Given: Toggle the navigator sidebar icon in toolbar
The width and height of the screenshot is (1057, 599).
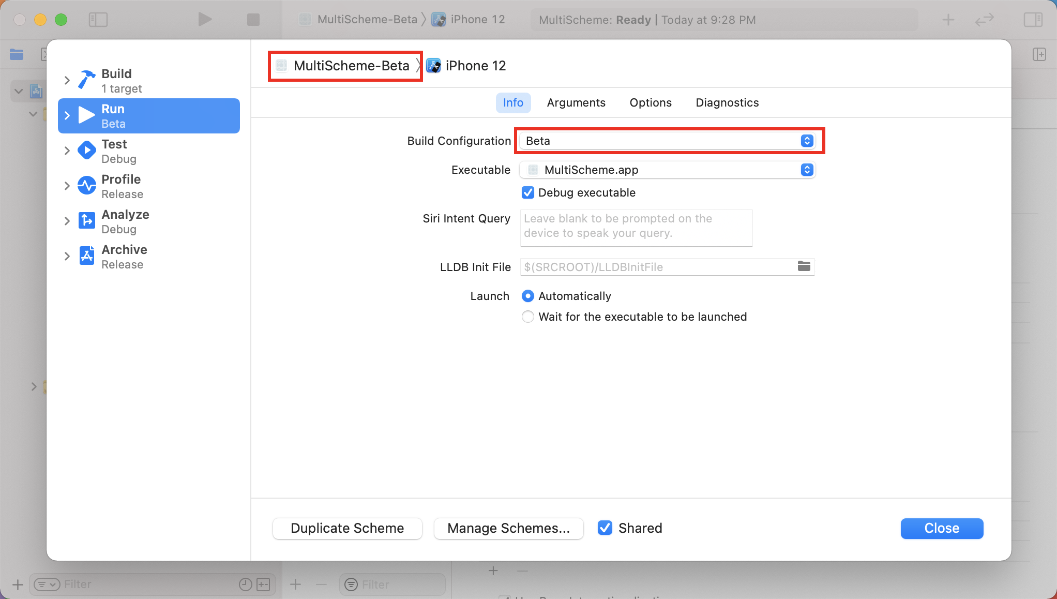Looking at the screenshot, I should pyautogui.click(x=98, y=20).
